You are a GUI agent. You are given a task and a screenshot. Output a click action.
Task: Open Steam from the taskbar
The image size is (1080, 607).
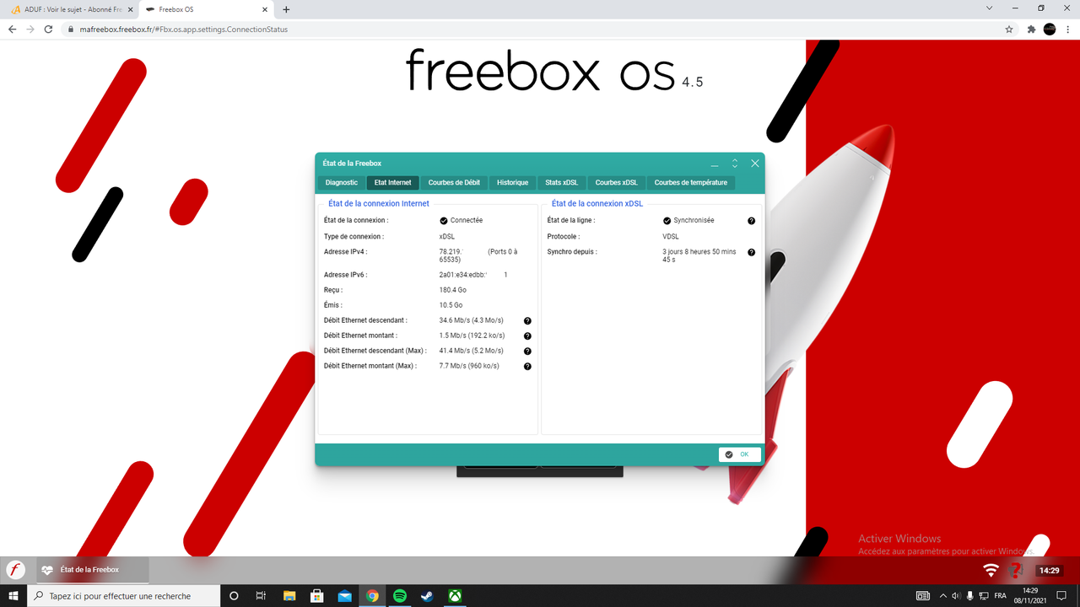point(427,596)
